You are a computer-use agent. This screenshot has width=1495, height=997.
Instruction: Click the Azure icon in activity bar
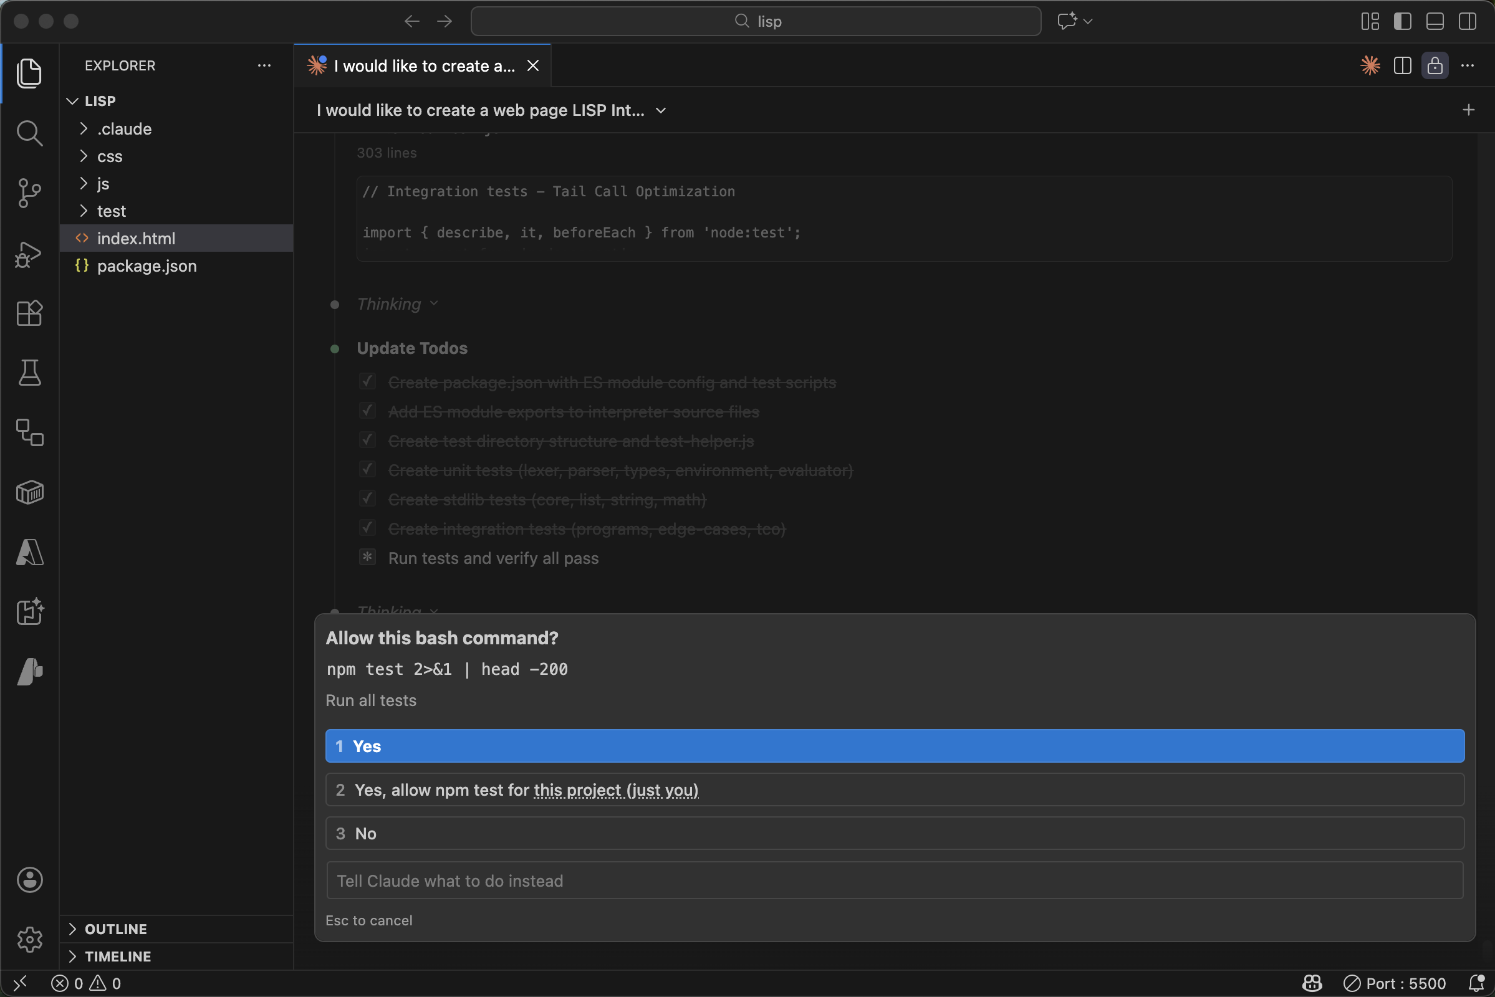[29, 552]
